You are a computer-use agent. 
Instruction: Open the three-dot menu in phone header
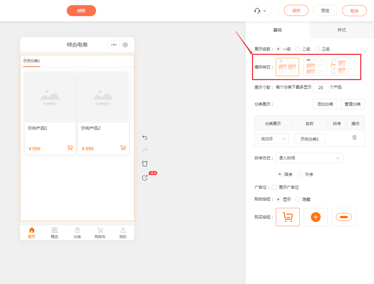tap(114, 45)
